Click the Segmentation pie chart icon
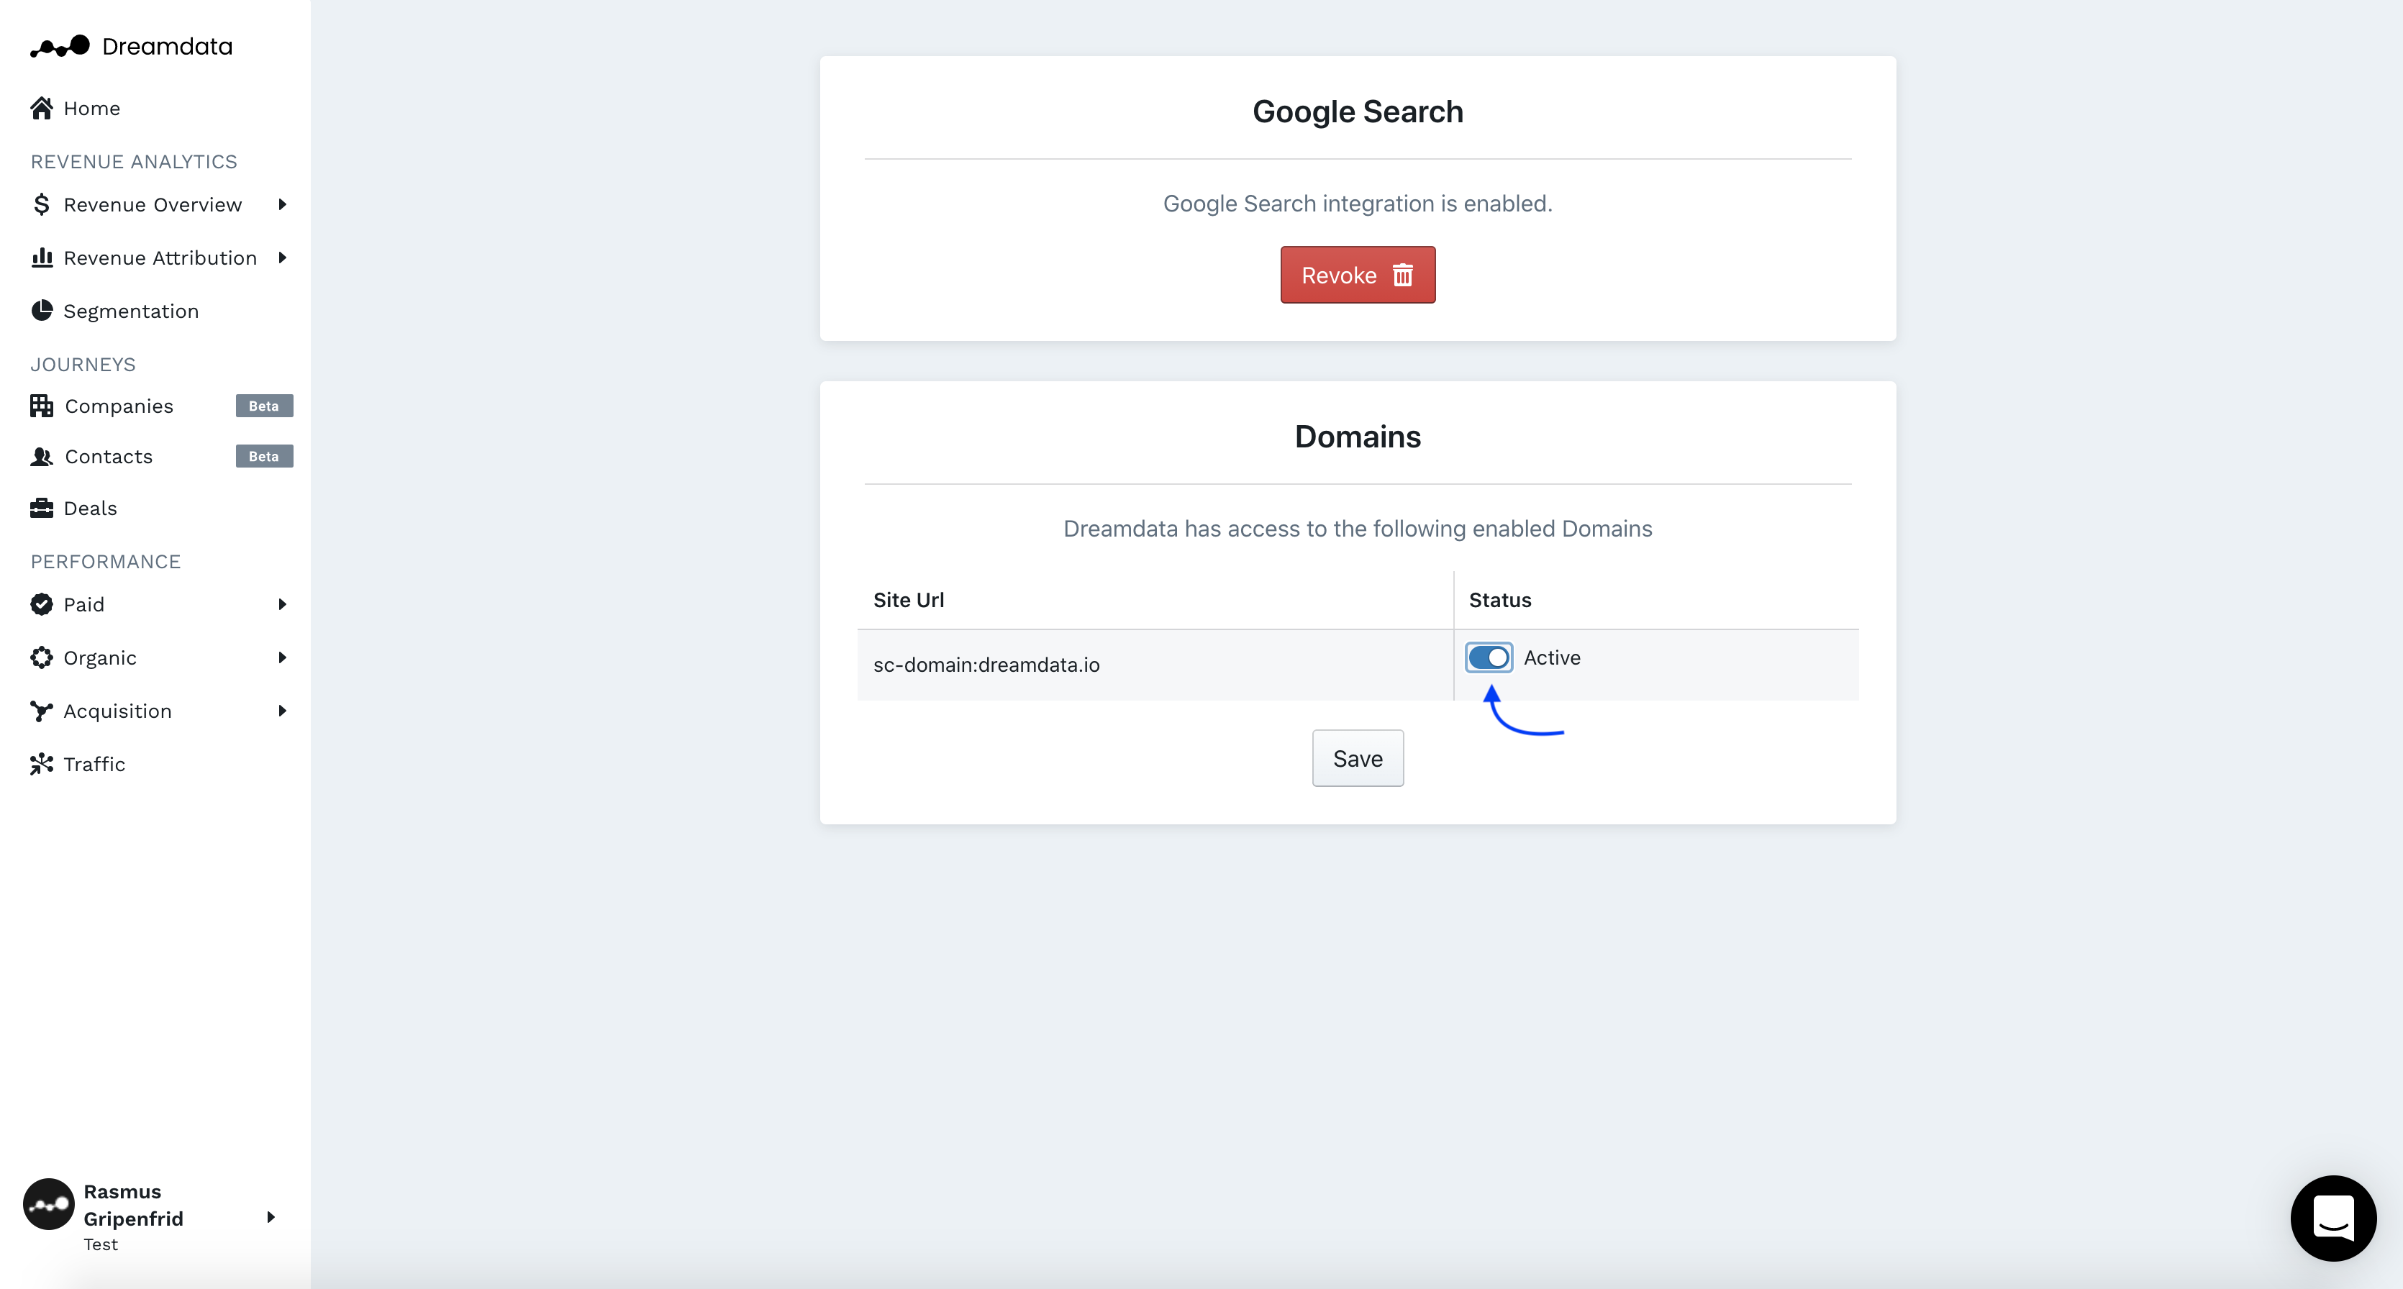The image size is (2403, 1289). pyautogui.click(x=42, y=311)
